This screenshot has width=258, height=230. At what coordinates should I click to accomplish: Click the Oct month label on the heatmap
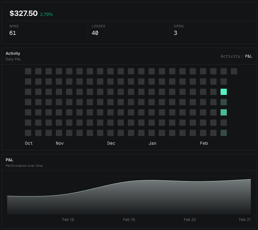(29, 143)
